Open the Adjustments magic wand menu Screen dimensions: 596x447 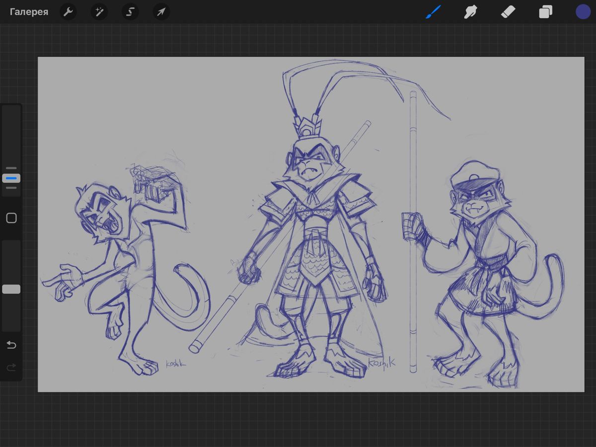pos(99,12)
